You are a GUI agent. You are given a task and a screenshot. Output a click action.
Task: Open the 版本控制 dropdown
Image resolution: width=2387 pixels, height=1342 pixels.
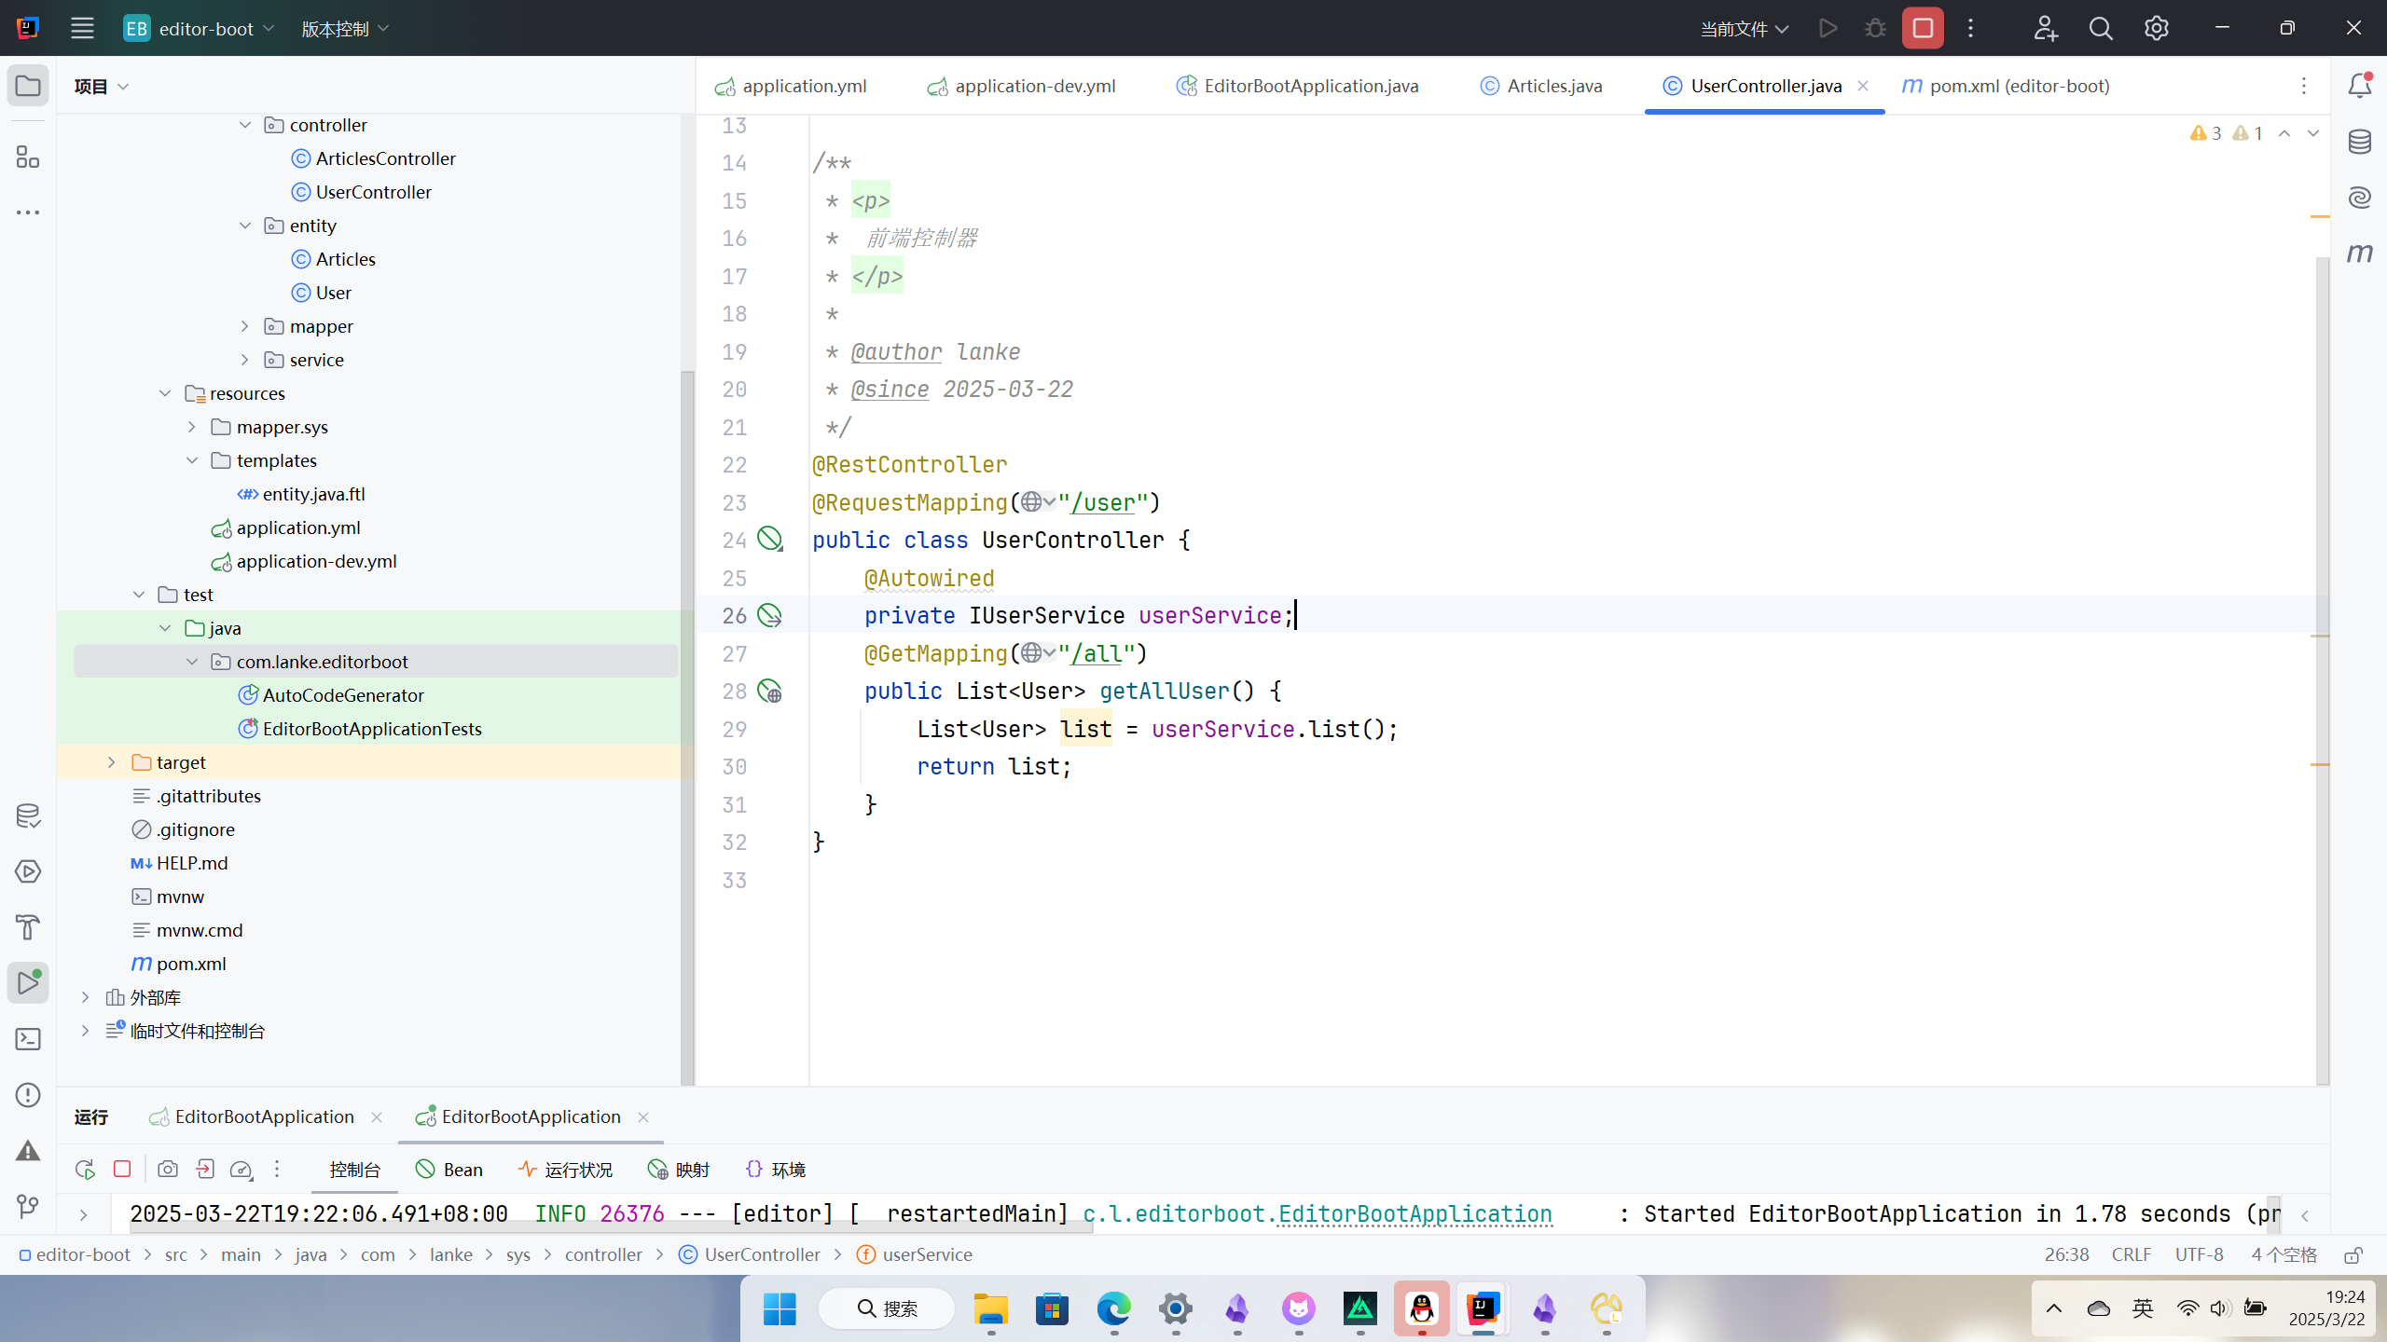click(x=345, y=29)
